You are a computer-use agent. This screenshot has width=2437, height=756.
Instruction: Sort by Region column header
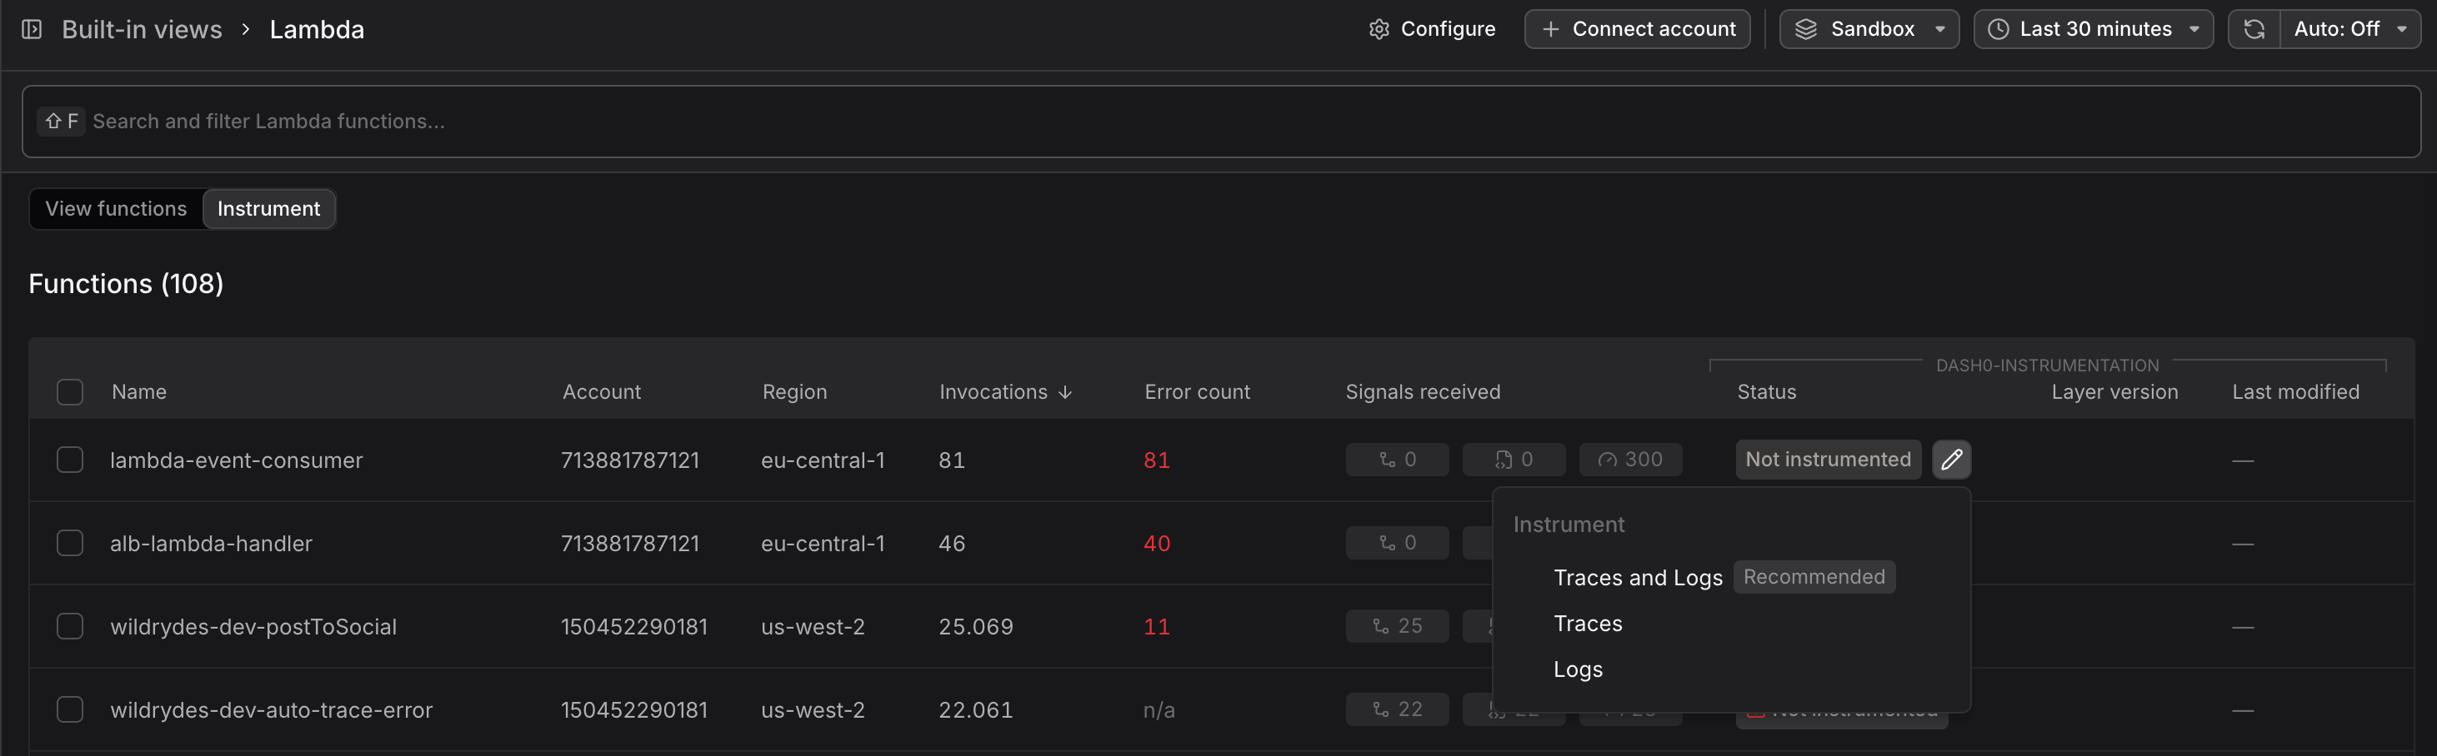click(794, 392)
